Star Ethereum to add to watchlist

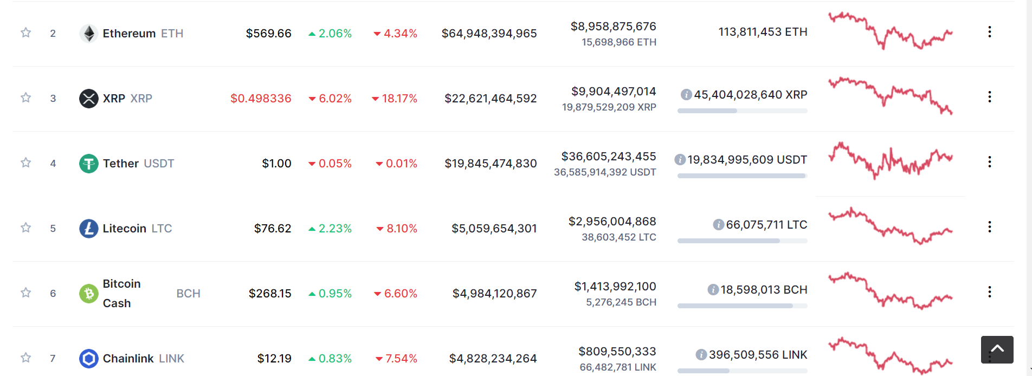[25, 33]
